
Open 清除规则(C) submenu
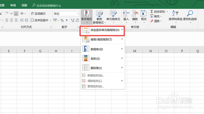click(x=103, y=81)
